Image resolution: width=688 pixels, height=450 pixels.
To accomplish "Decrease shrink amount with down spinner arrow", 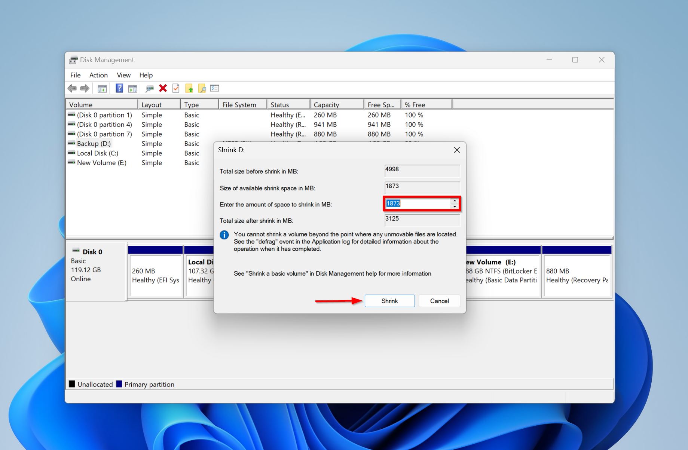I will (455, 206).
